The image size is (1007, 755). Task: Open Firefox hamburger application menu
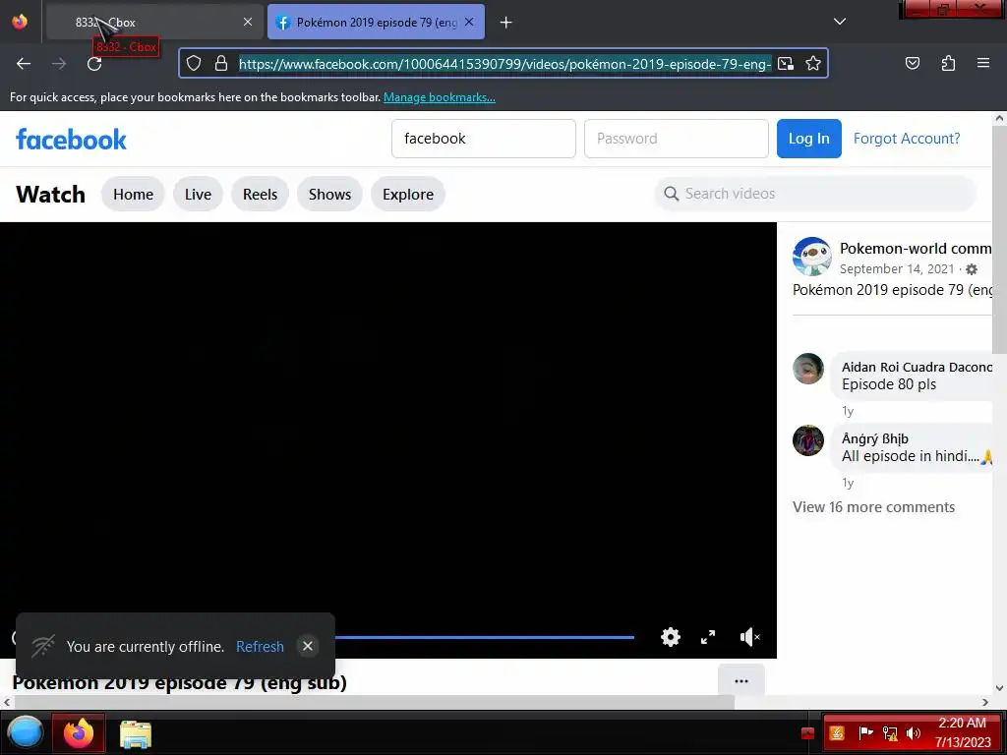click(983, 63)
